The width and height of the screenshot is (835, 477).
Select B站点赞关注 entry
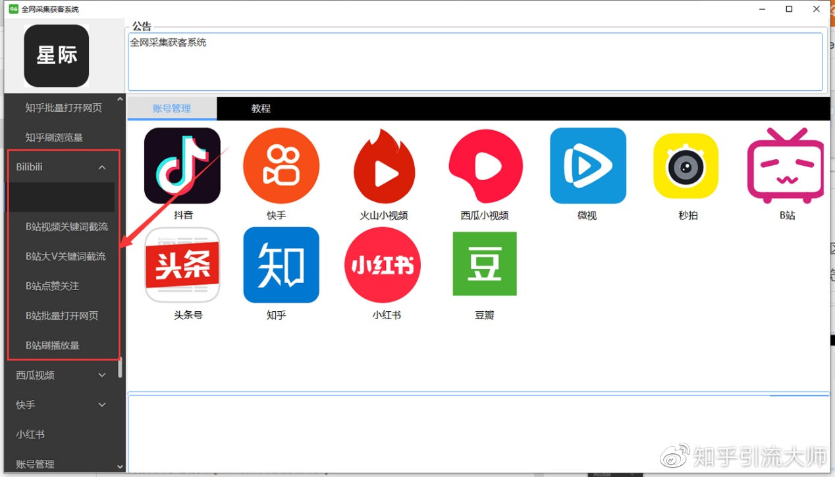tap(52, 286)
